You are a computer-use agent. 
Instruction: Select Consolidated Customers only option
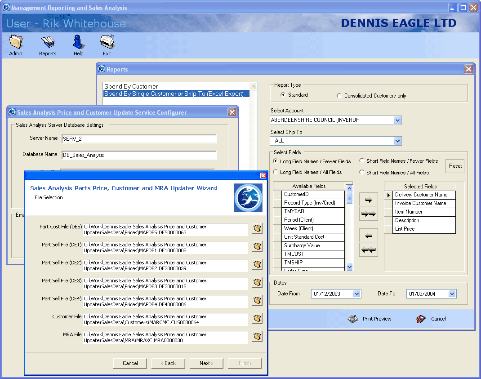click(x=339, y=96)
